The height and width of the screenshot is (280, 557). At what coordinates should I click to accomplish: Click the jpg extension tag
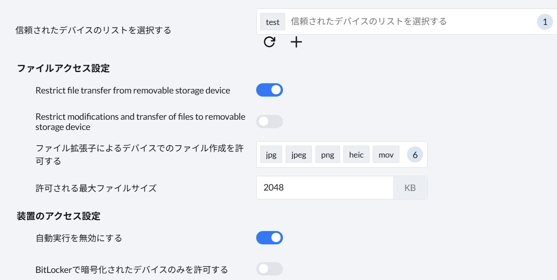click(x=271, y=155)
